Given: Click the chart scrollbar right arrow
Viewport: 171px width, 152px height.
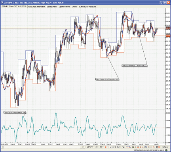Looking at the screenshot, I should 84,147.
